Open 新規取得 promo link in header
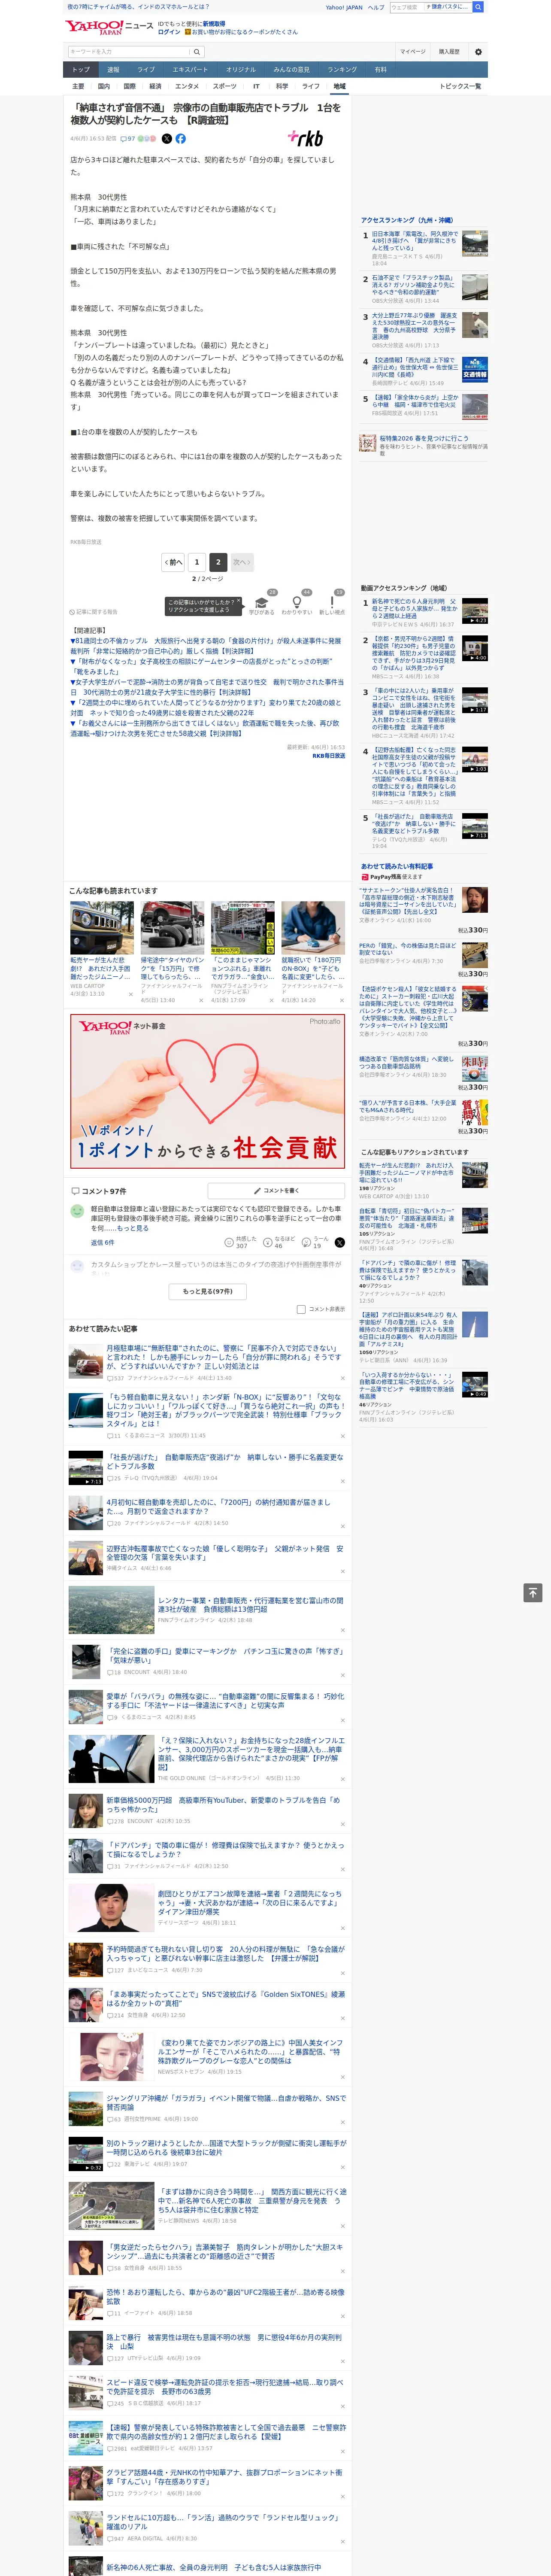The width and height of the screenshot is (551, 2576). (x=214, y=24)
